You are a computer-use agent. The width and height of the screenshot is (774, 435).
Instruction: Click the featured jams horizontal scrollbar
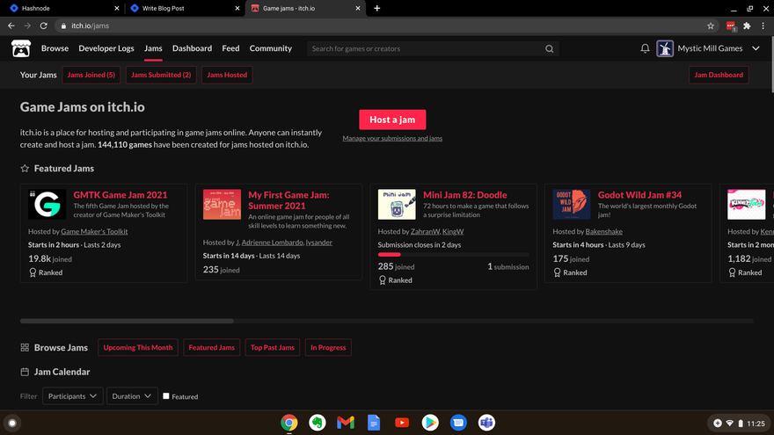(127, 322)
